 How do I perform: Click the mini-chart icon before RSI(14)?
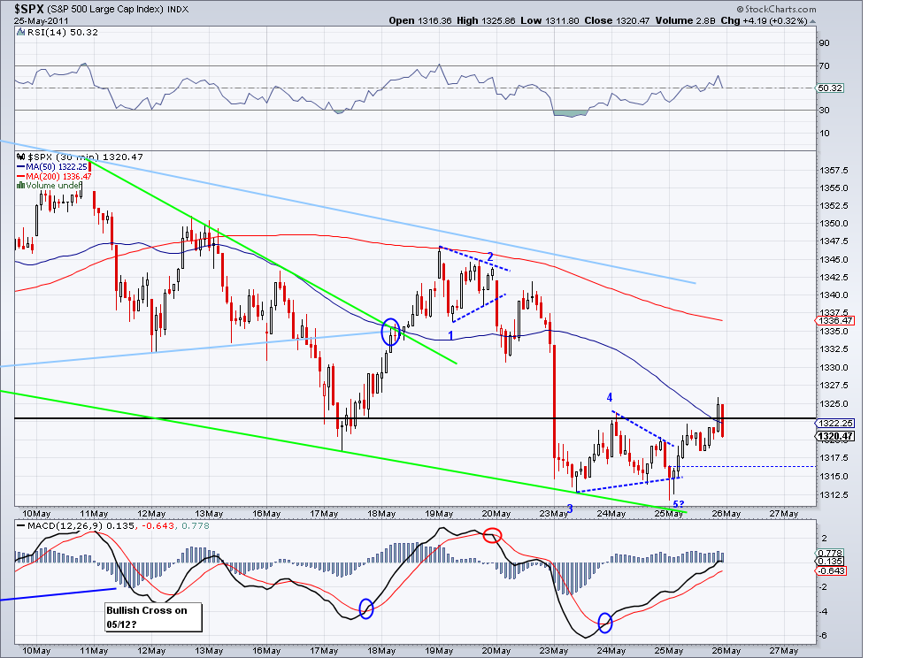click(21, 32)
